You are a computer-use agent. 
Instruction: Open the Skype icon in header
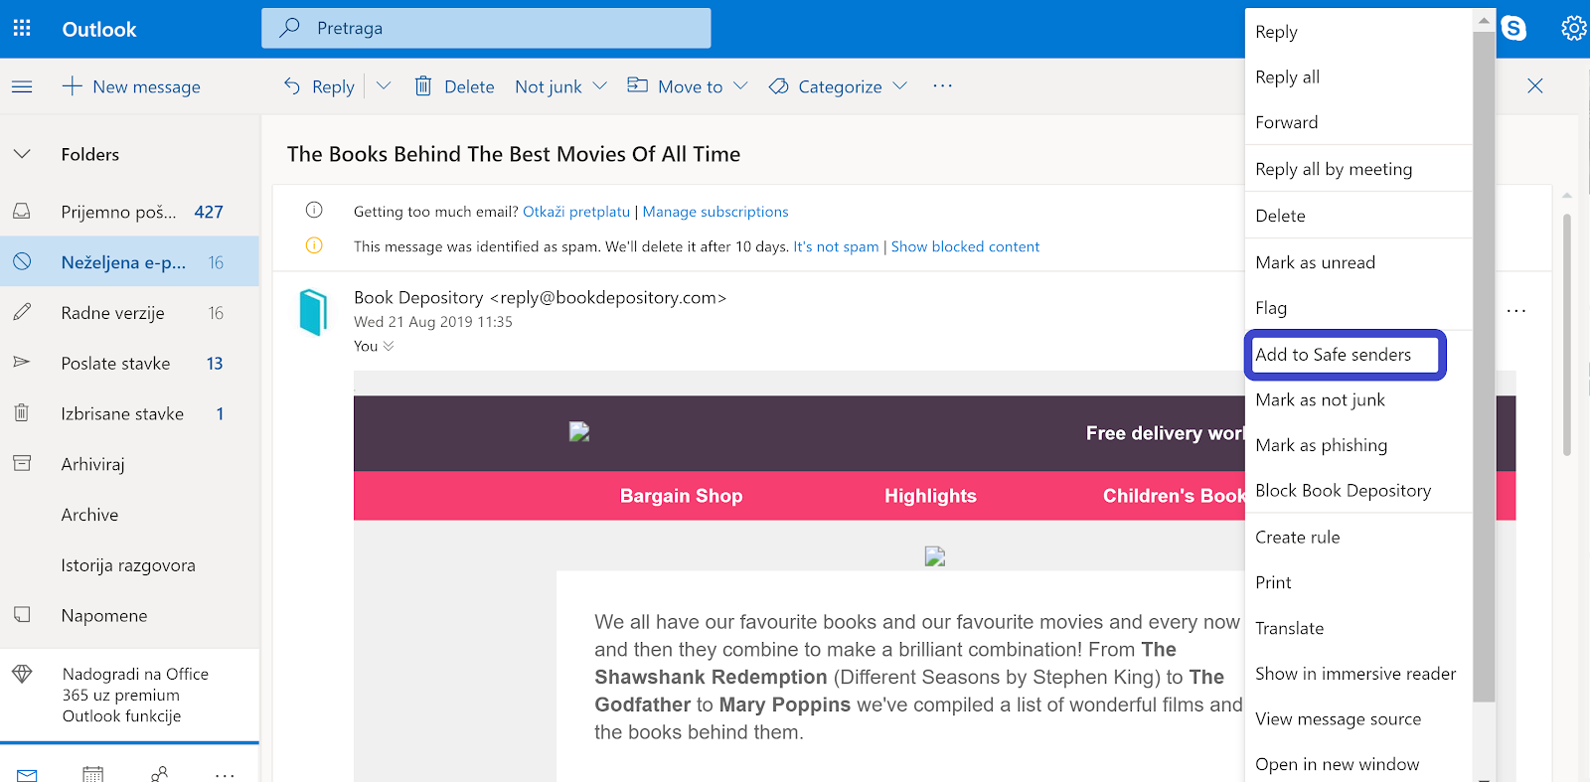click(1513, 28)
